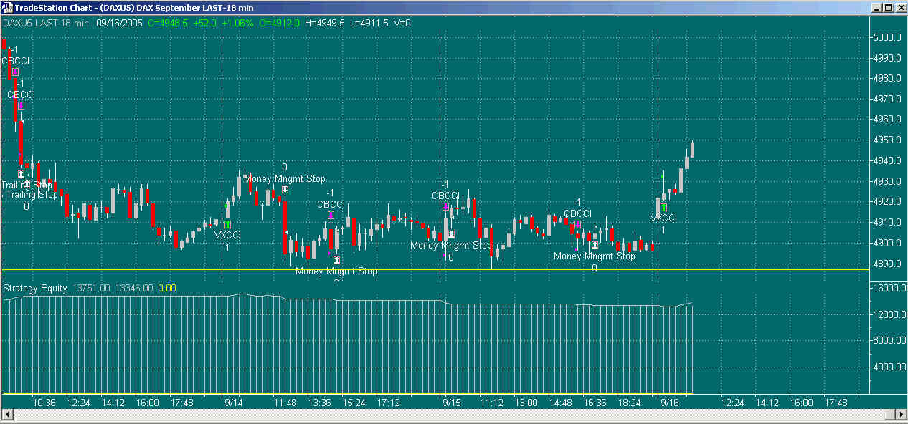Click the horizontal scrollbar thumb

tap(889, 415)
